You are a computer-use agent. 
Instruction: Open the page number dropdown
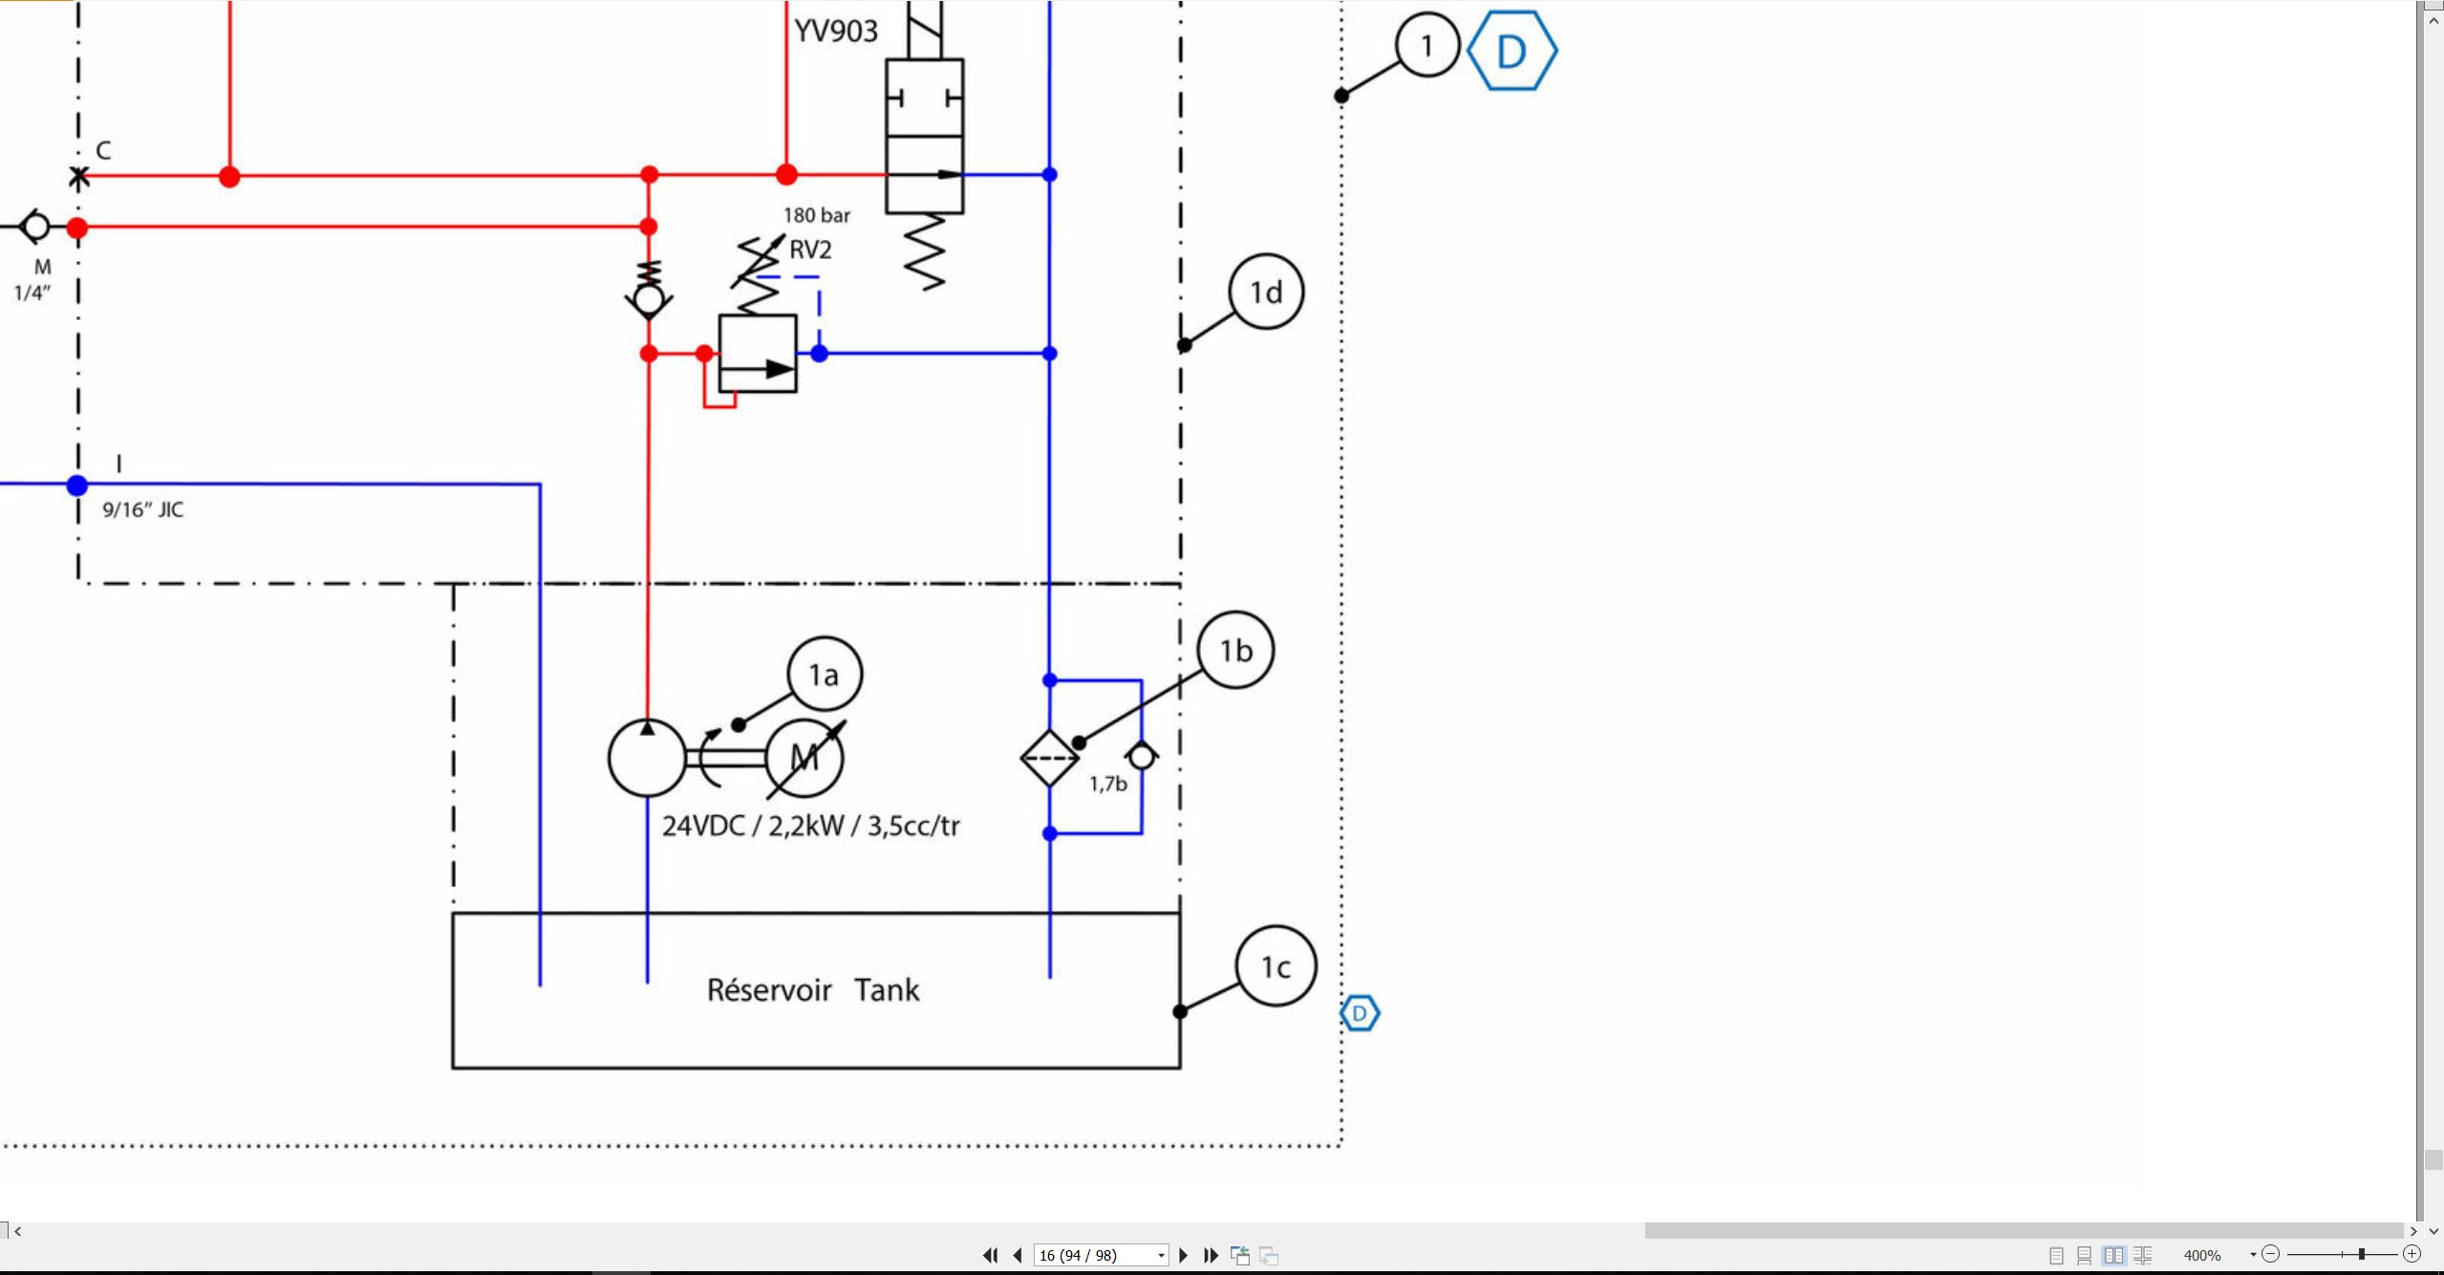click(x=1161, y=1256)
